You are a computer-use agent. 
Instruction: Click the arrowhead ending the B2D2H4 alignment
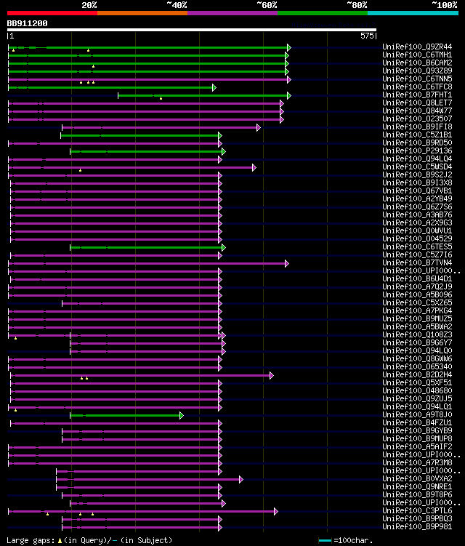click(272, 376)
